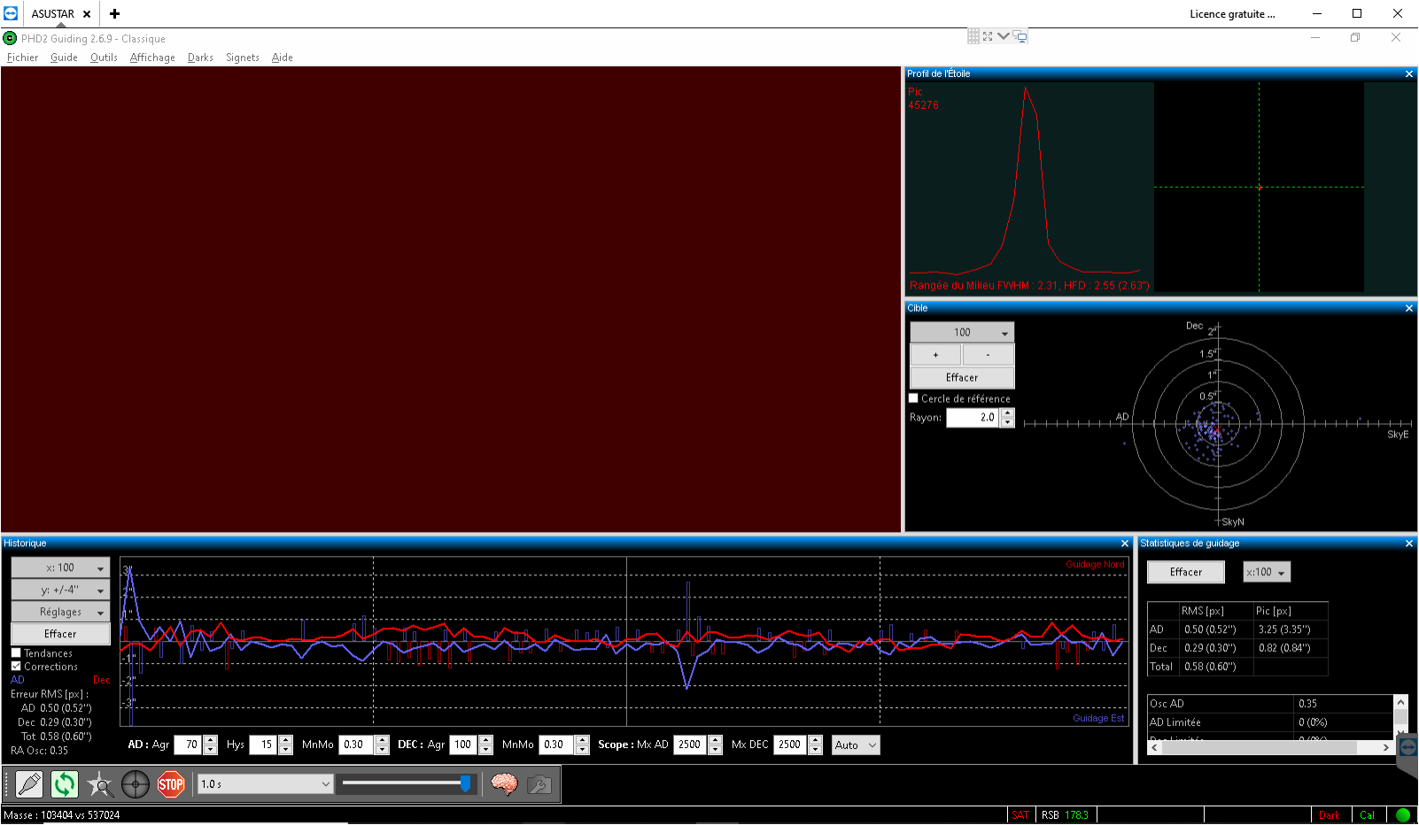Open the y: +/-4" scale dropdown
Viewport: 1419px width, 825px height.
point(60,590)
